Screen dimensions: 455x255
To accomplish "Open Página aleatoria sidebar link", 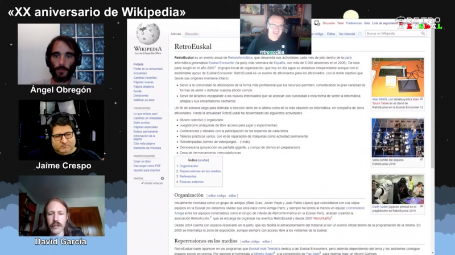I will (144, 87).
